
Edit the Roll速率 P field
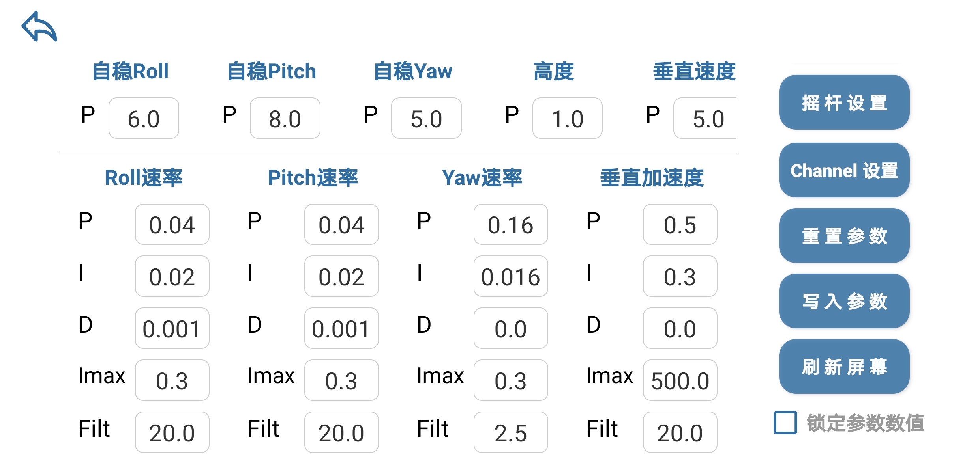(x=172, y=225)
